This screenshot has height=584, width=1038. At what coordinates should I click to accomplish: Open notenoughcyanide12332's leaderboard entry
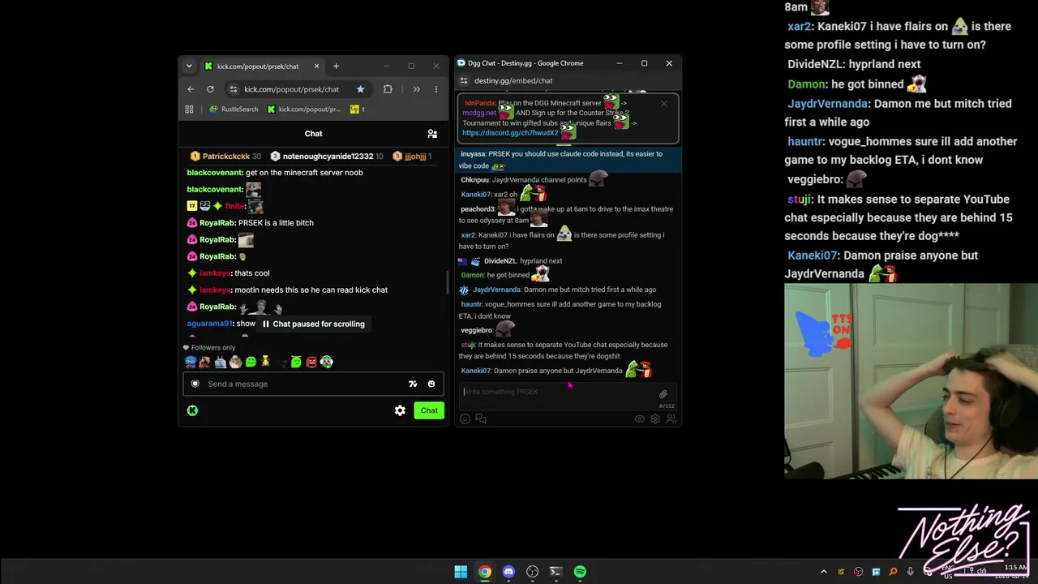[327, 156]
